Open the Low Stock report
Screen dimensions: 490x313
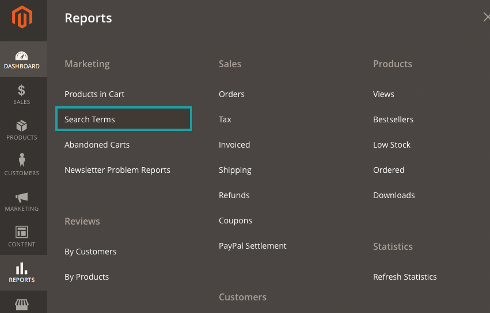[392, 145]
